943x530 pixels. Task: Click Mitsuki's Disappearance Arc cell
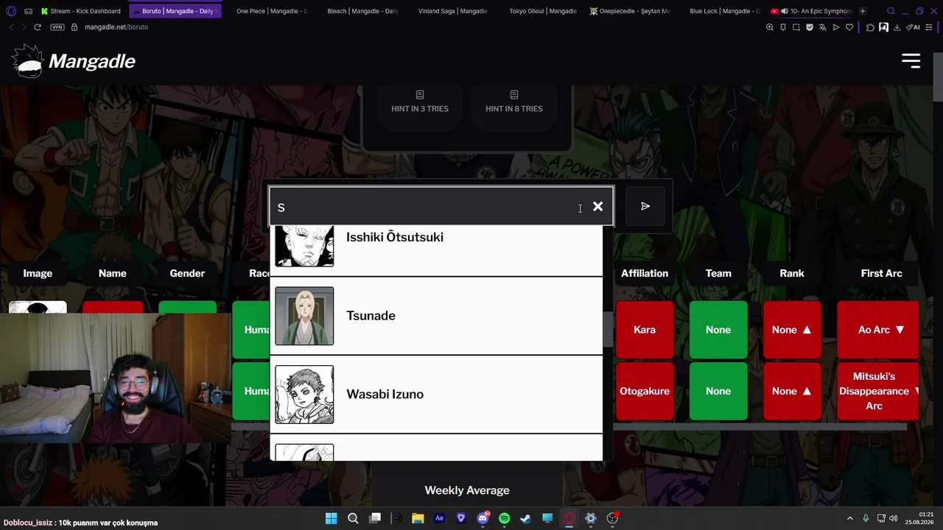877,391
